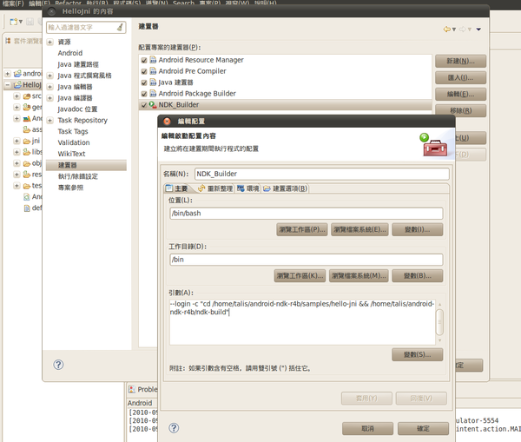Uncheck Android Resource Manager builder
Image resolution: width=521 pixels, height=442 pixels.
(x=144, y=60)
